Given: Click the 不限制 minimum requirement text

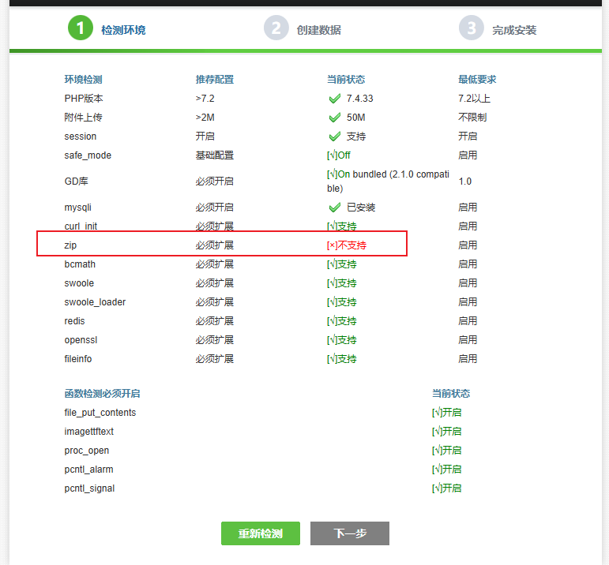Looking at the screenshot, I should [472, 118].
